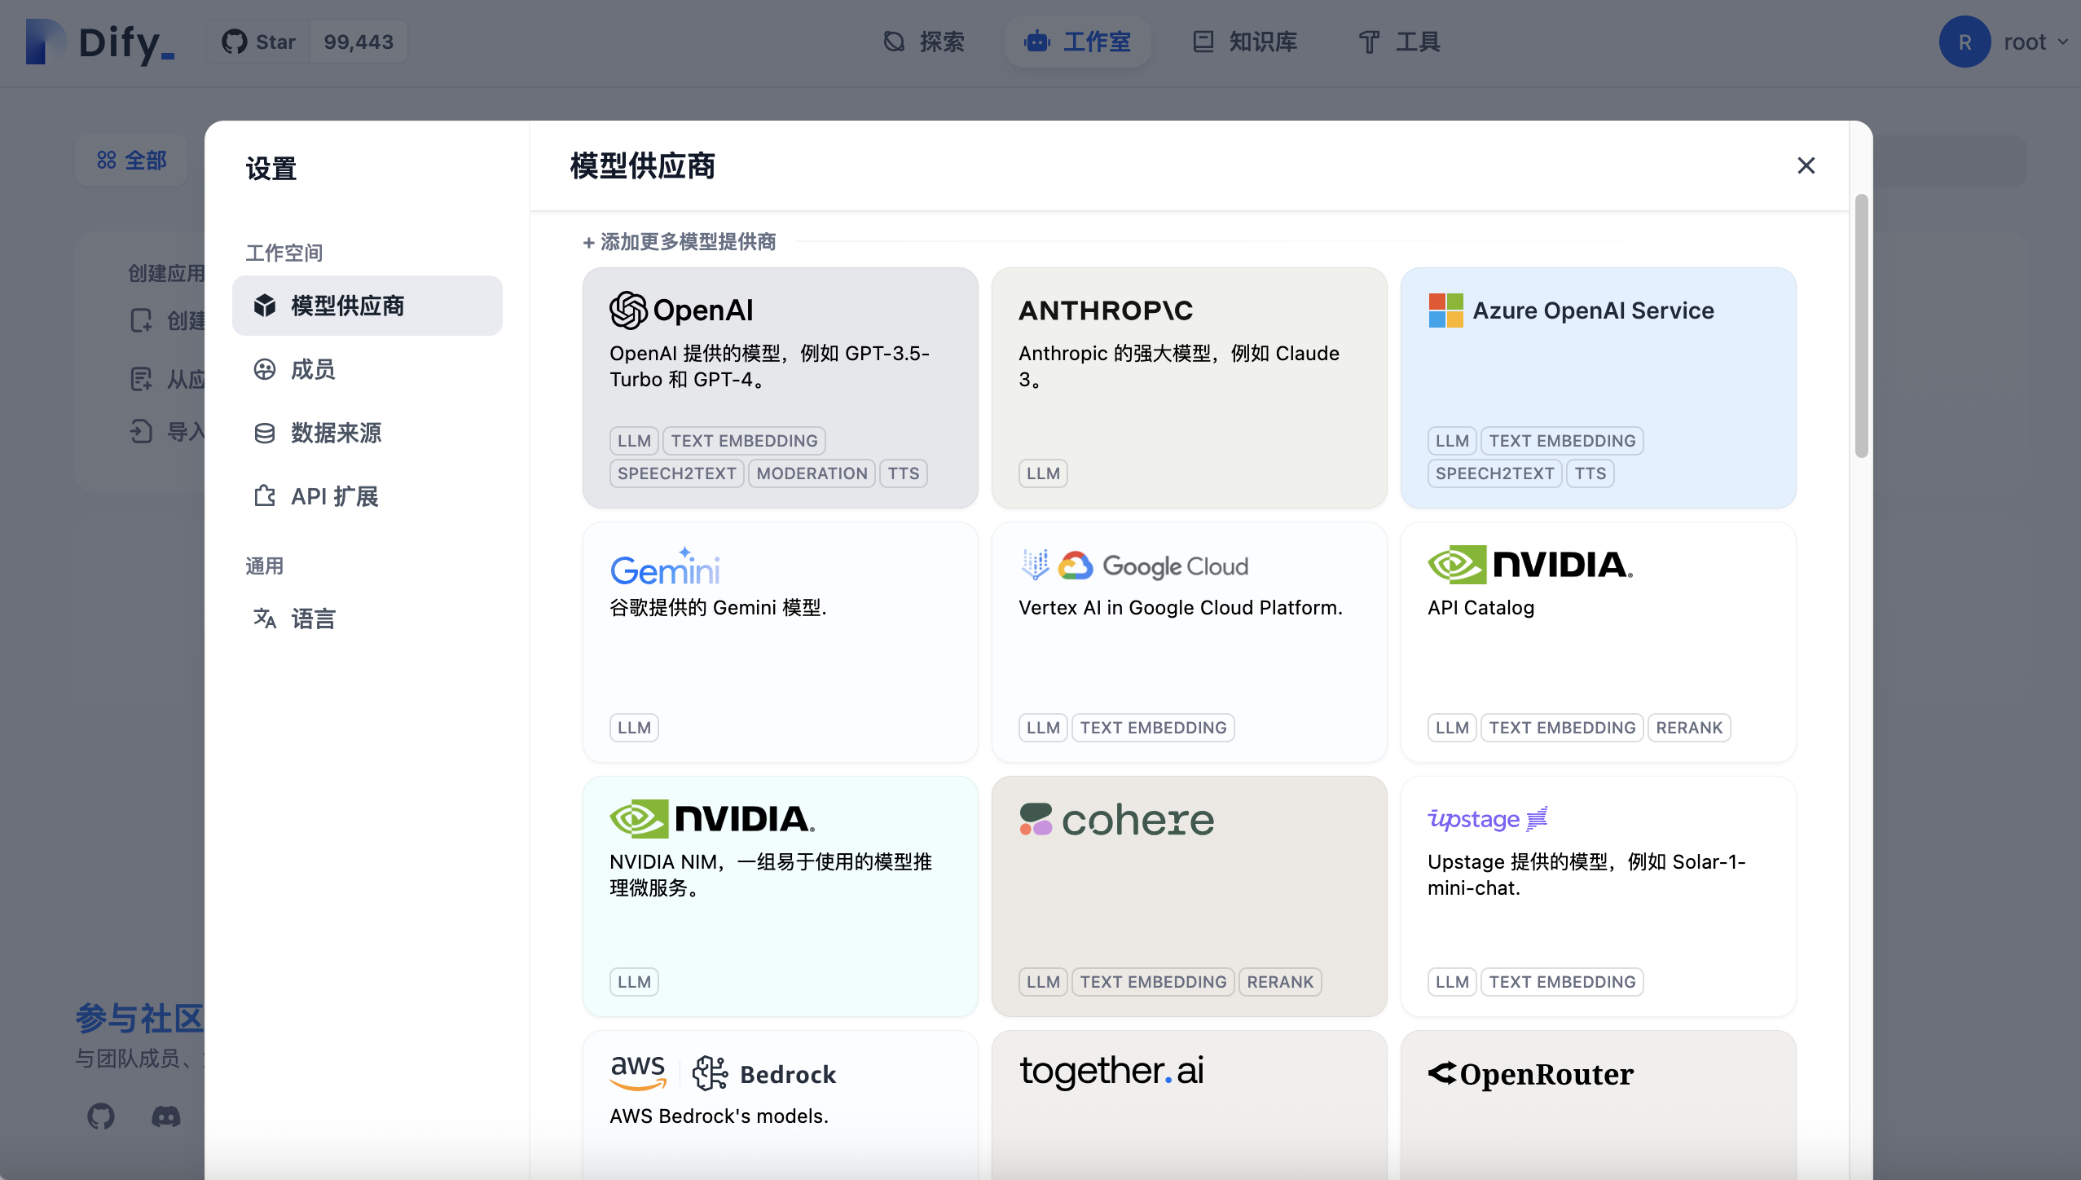
Task: Click the GitHub Star button
Action: 259,42
